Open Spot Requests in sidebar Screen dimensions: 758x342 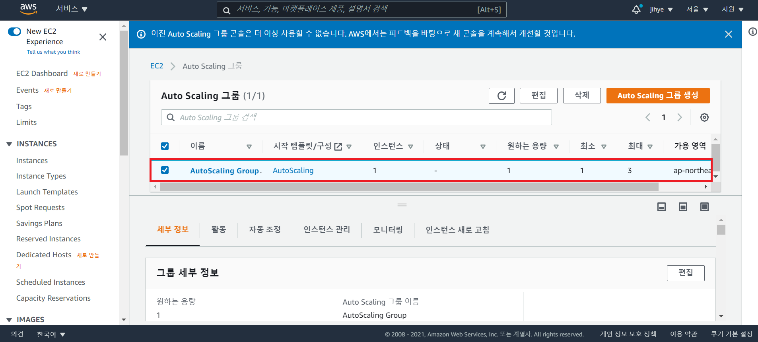(40, 208)
